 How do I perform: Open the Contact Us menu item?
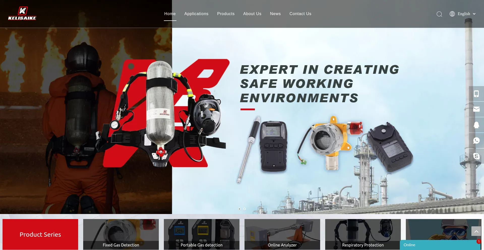pyautogui.click(x=300, y=14)
